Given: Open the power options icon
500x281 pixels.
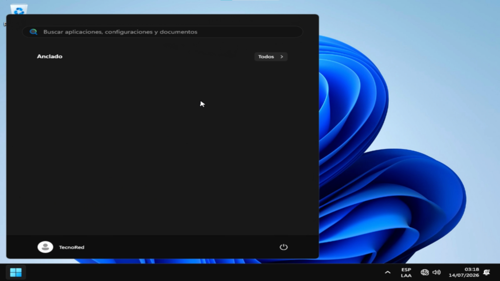Looking at the screenshot, I should [x=284, y=247].
